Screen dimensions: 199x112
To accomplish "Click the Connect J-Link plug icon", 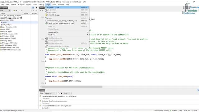I will coord(46,7).
